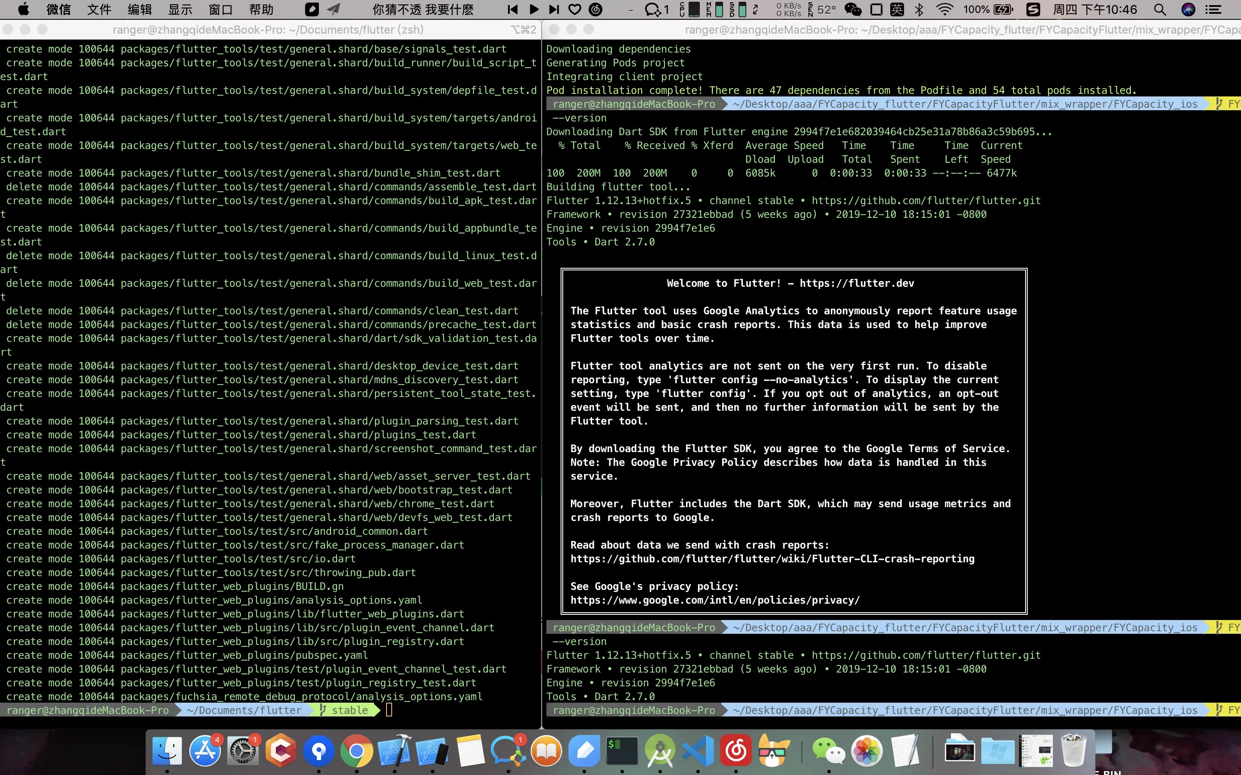Open the 文件 menu
The height and width of the screenshot is (775, 1241).
99,9
